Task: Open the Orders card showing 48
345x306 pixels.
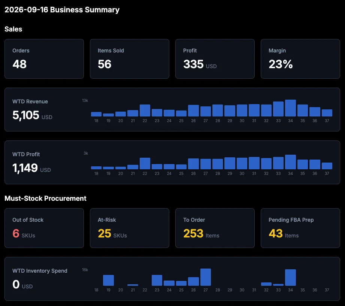Action: (44, 59)
